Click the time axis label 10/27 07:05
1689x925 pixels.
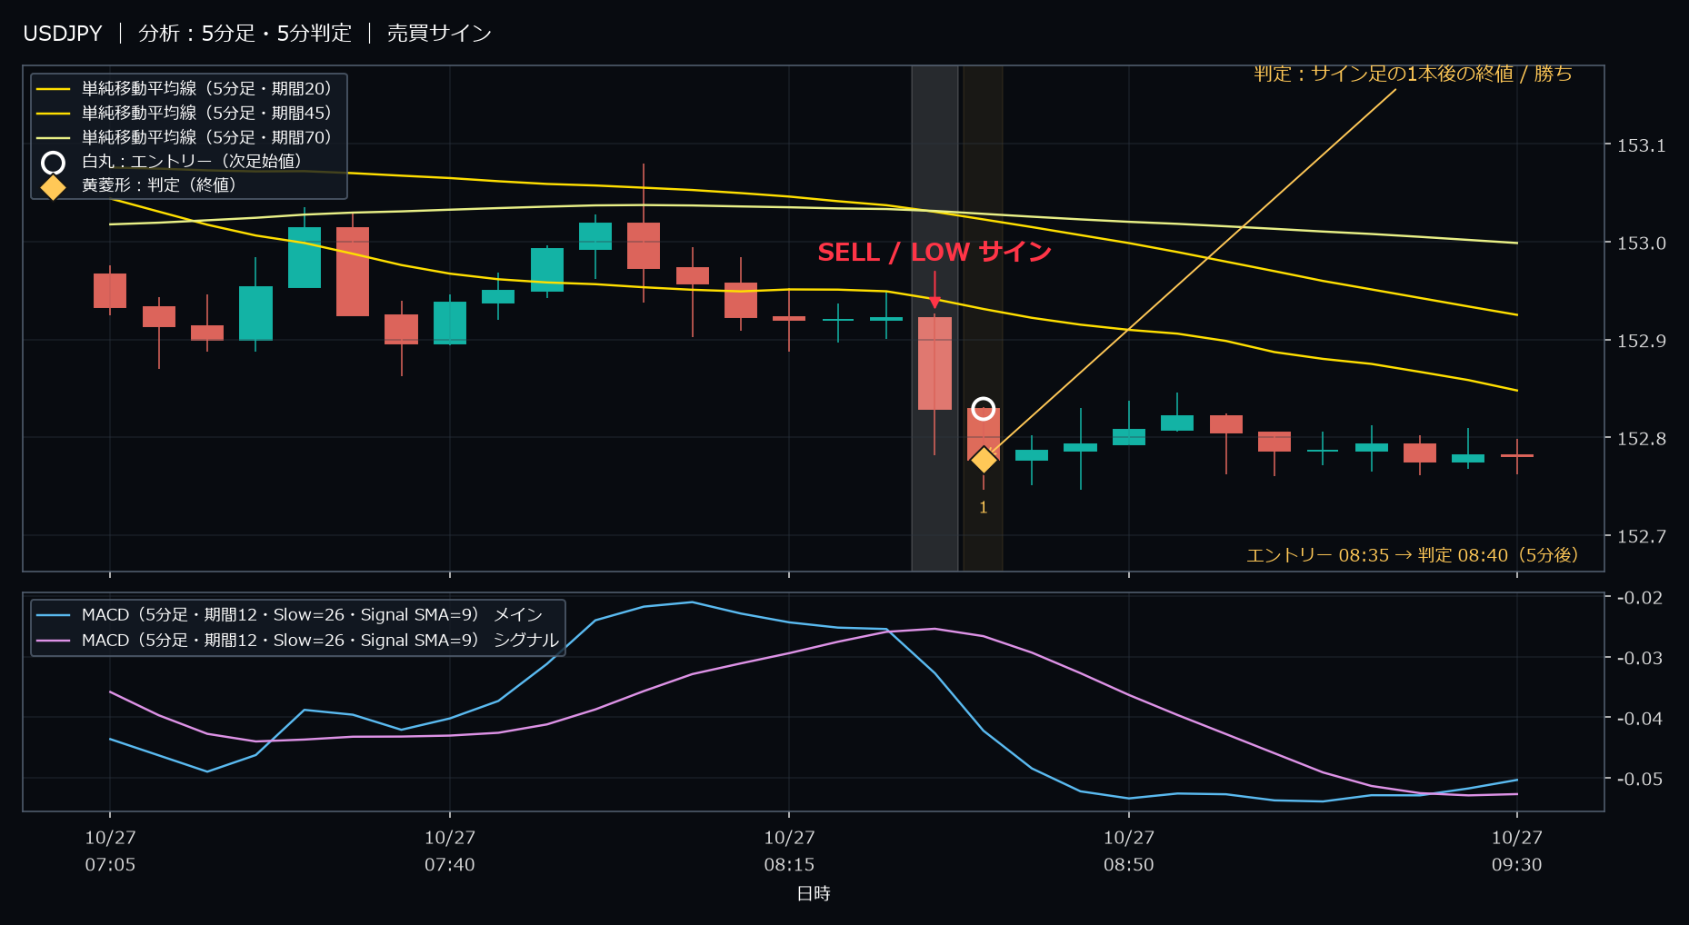click(x=110, y=851)
